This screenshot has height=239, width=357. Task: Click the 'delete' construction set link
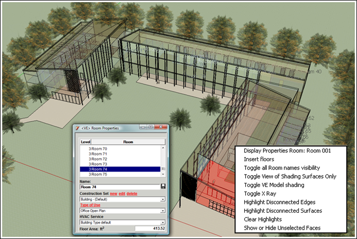[x=132, y=193]
